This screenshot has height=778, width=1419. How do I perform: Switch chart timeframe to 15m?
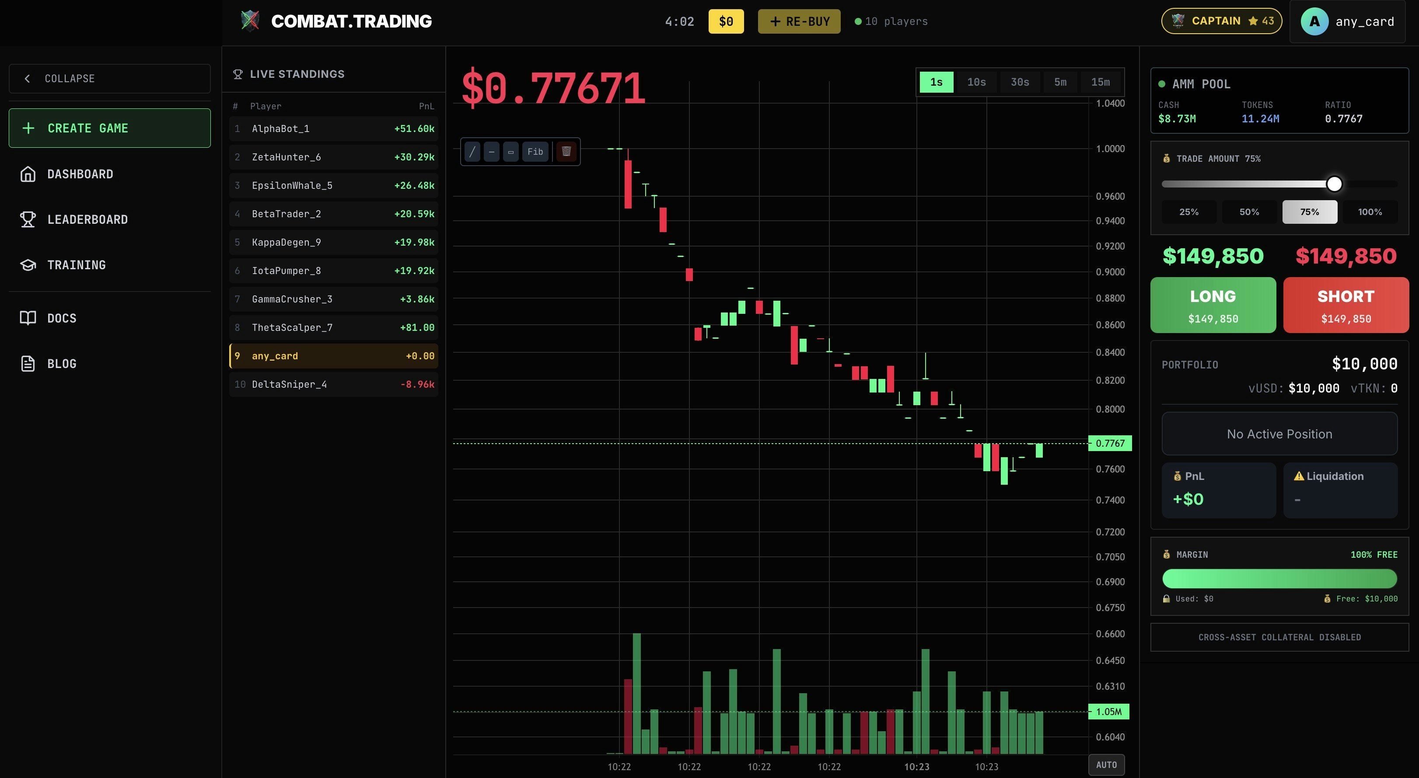[1101, 81]
